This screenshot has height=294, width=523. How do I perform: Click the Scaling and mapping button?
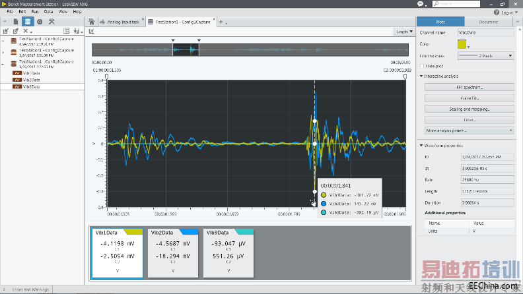pyautogui.click(x=470, y=109)
